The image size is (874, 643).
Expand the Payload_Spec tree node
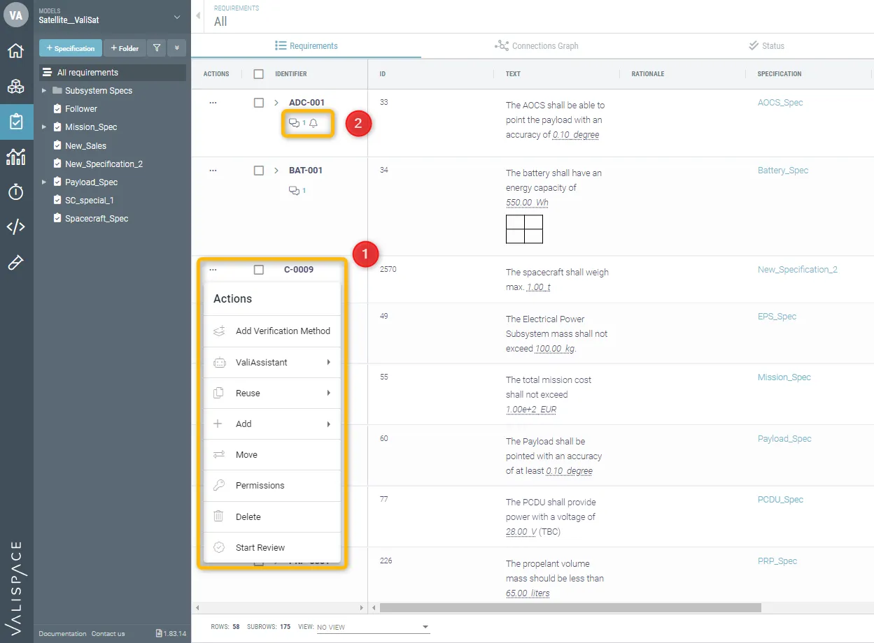[x=44, y=182]
